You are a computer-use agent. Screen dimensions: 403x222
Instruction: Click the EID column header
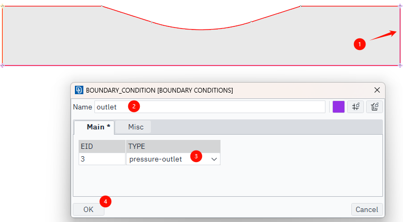[102, 146]
